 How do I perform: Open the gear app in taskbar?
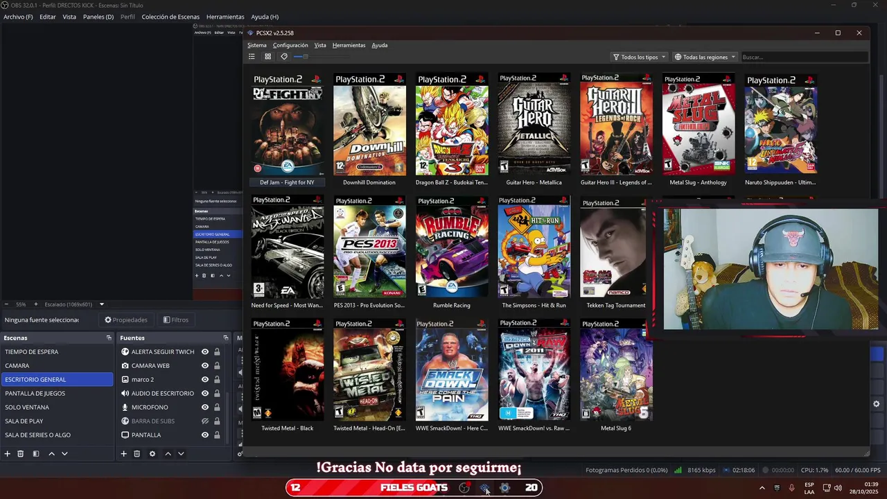[x=504, y=488]
